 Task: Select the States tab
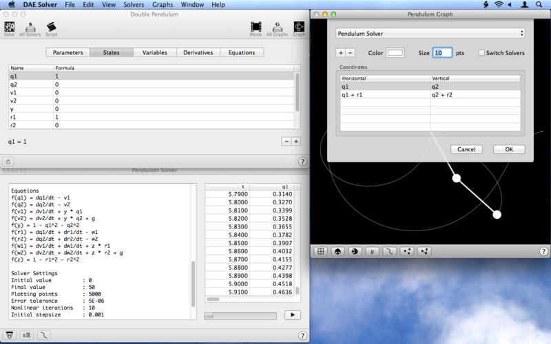[112, 52]
